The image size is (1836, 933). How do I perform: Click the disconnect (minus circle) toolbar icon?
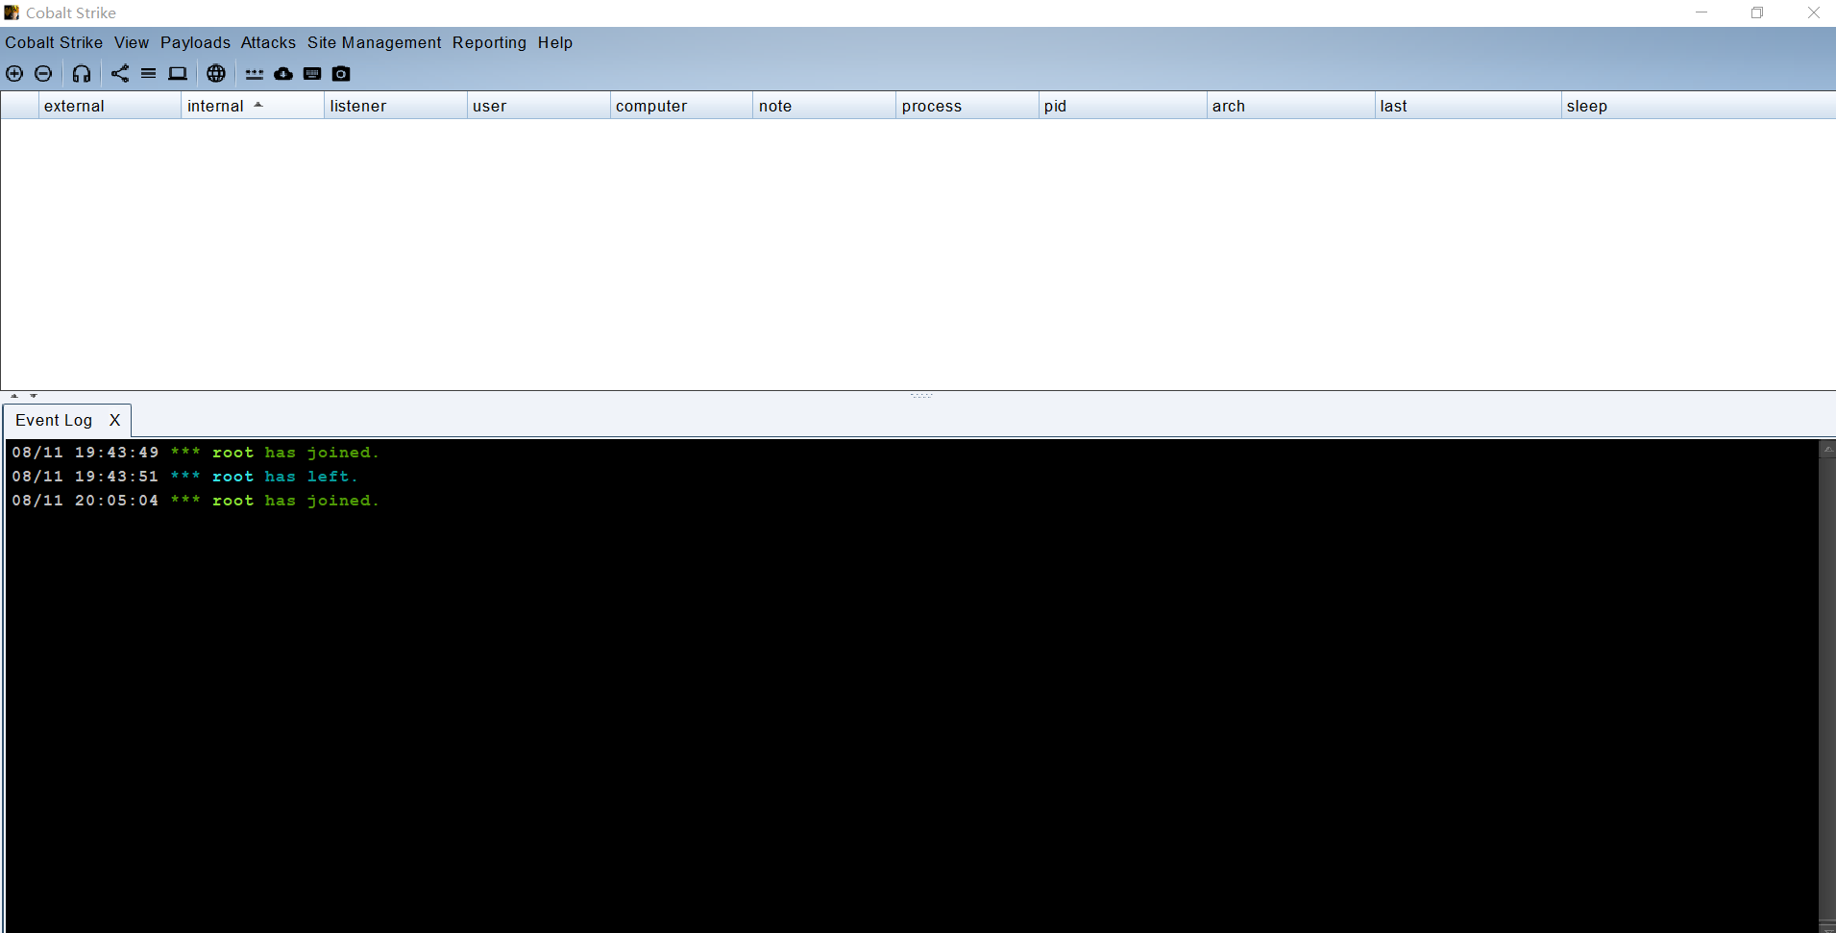click(x=43, y=74)
